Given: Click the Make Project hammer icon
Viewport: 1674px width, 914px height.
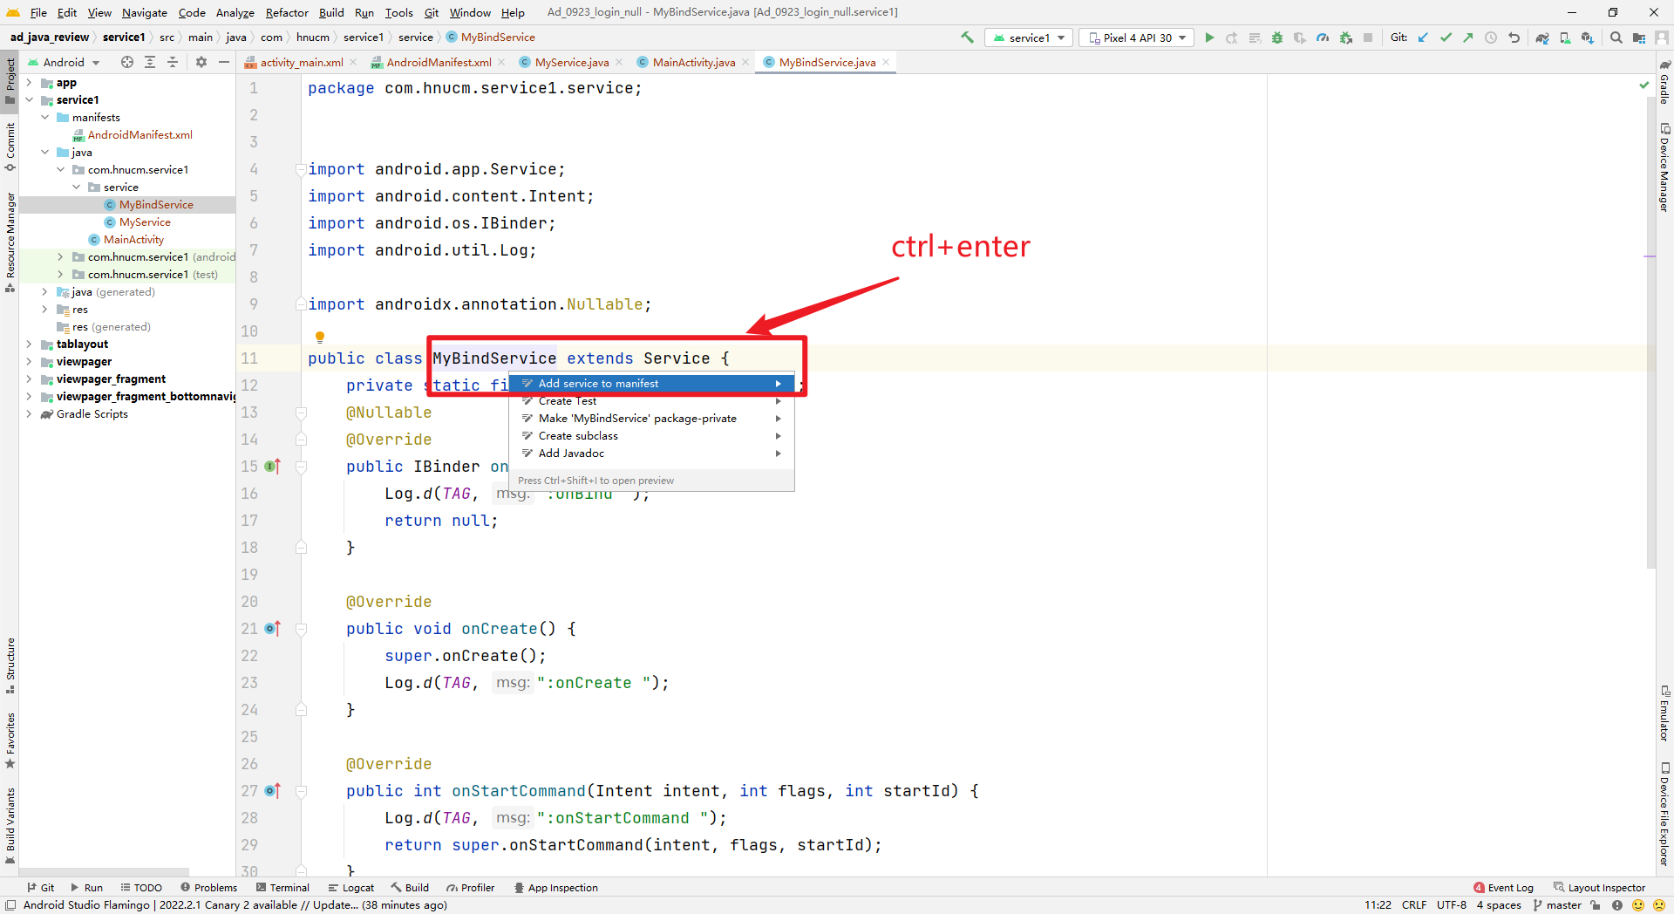Looking at the screenshot, I should pyautogui.click(x=967, y=38).
